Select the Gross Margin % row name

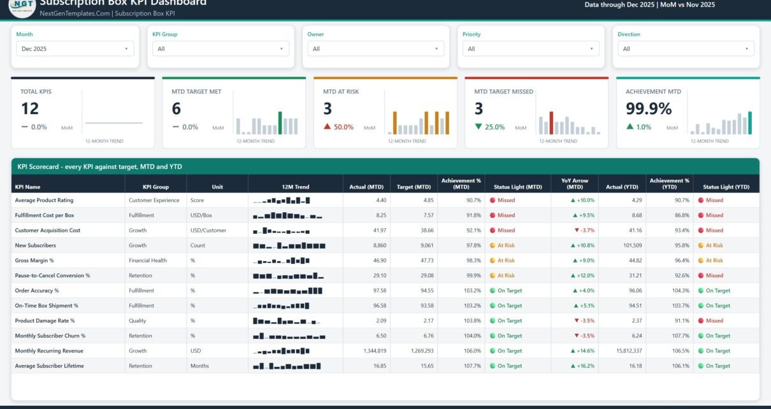coord(34,260)
